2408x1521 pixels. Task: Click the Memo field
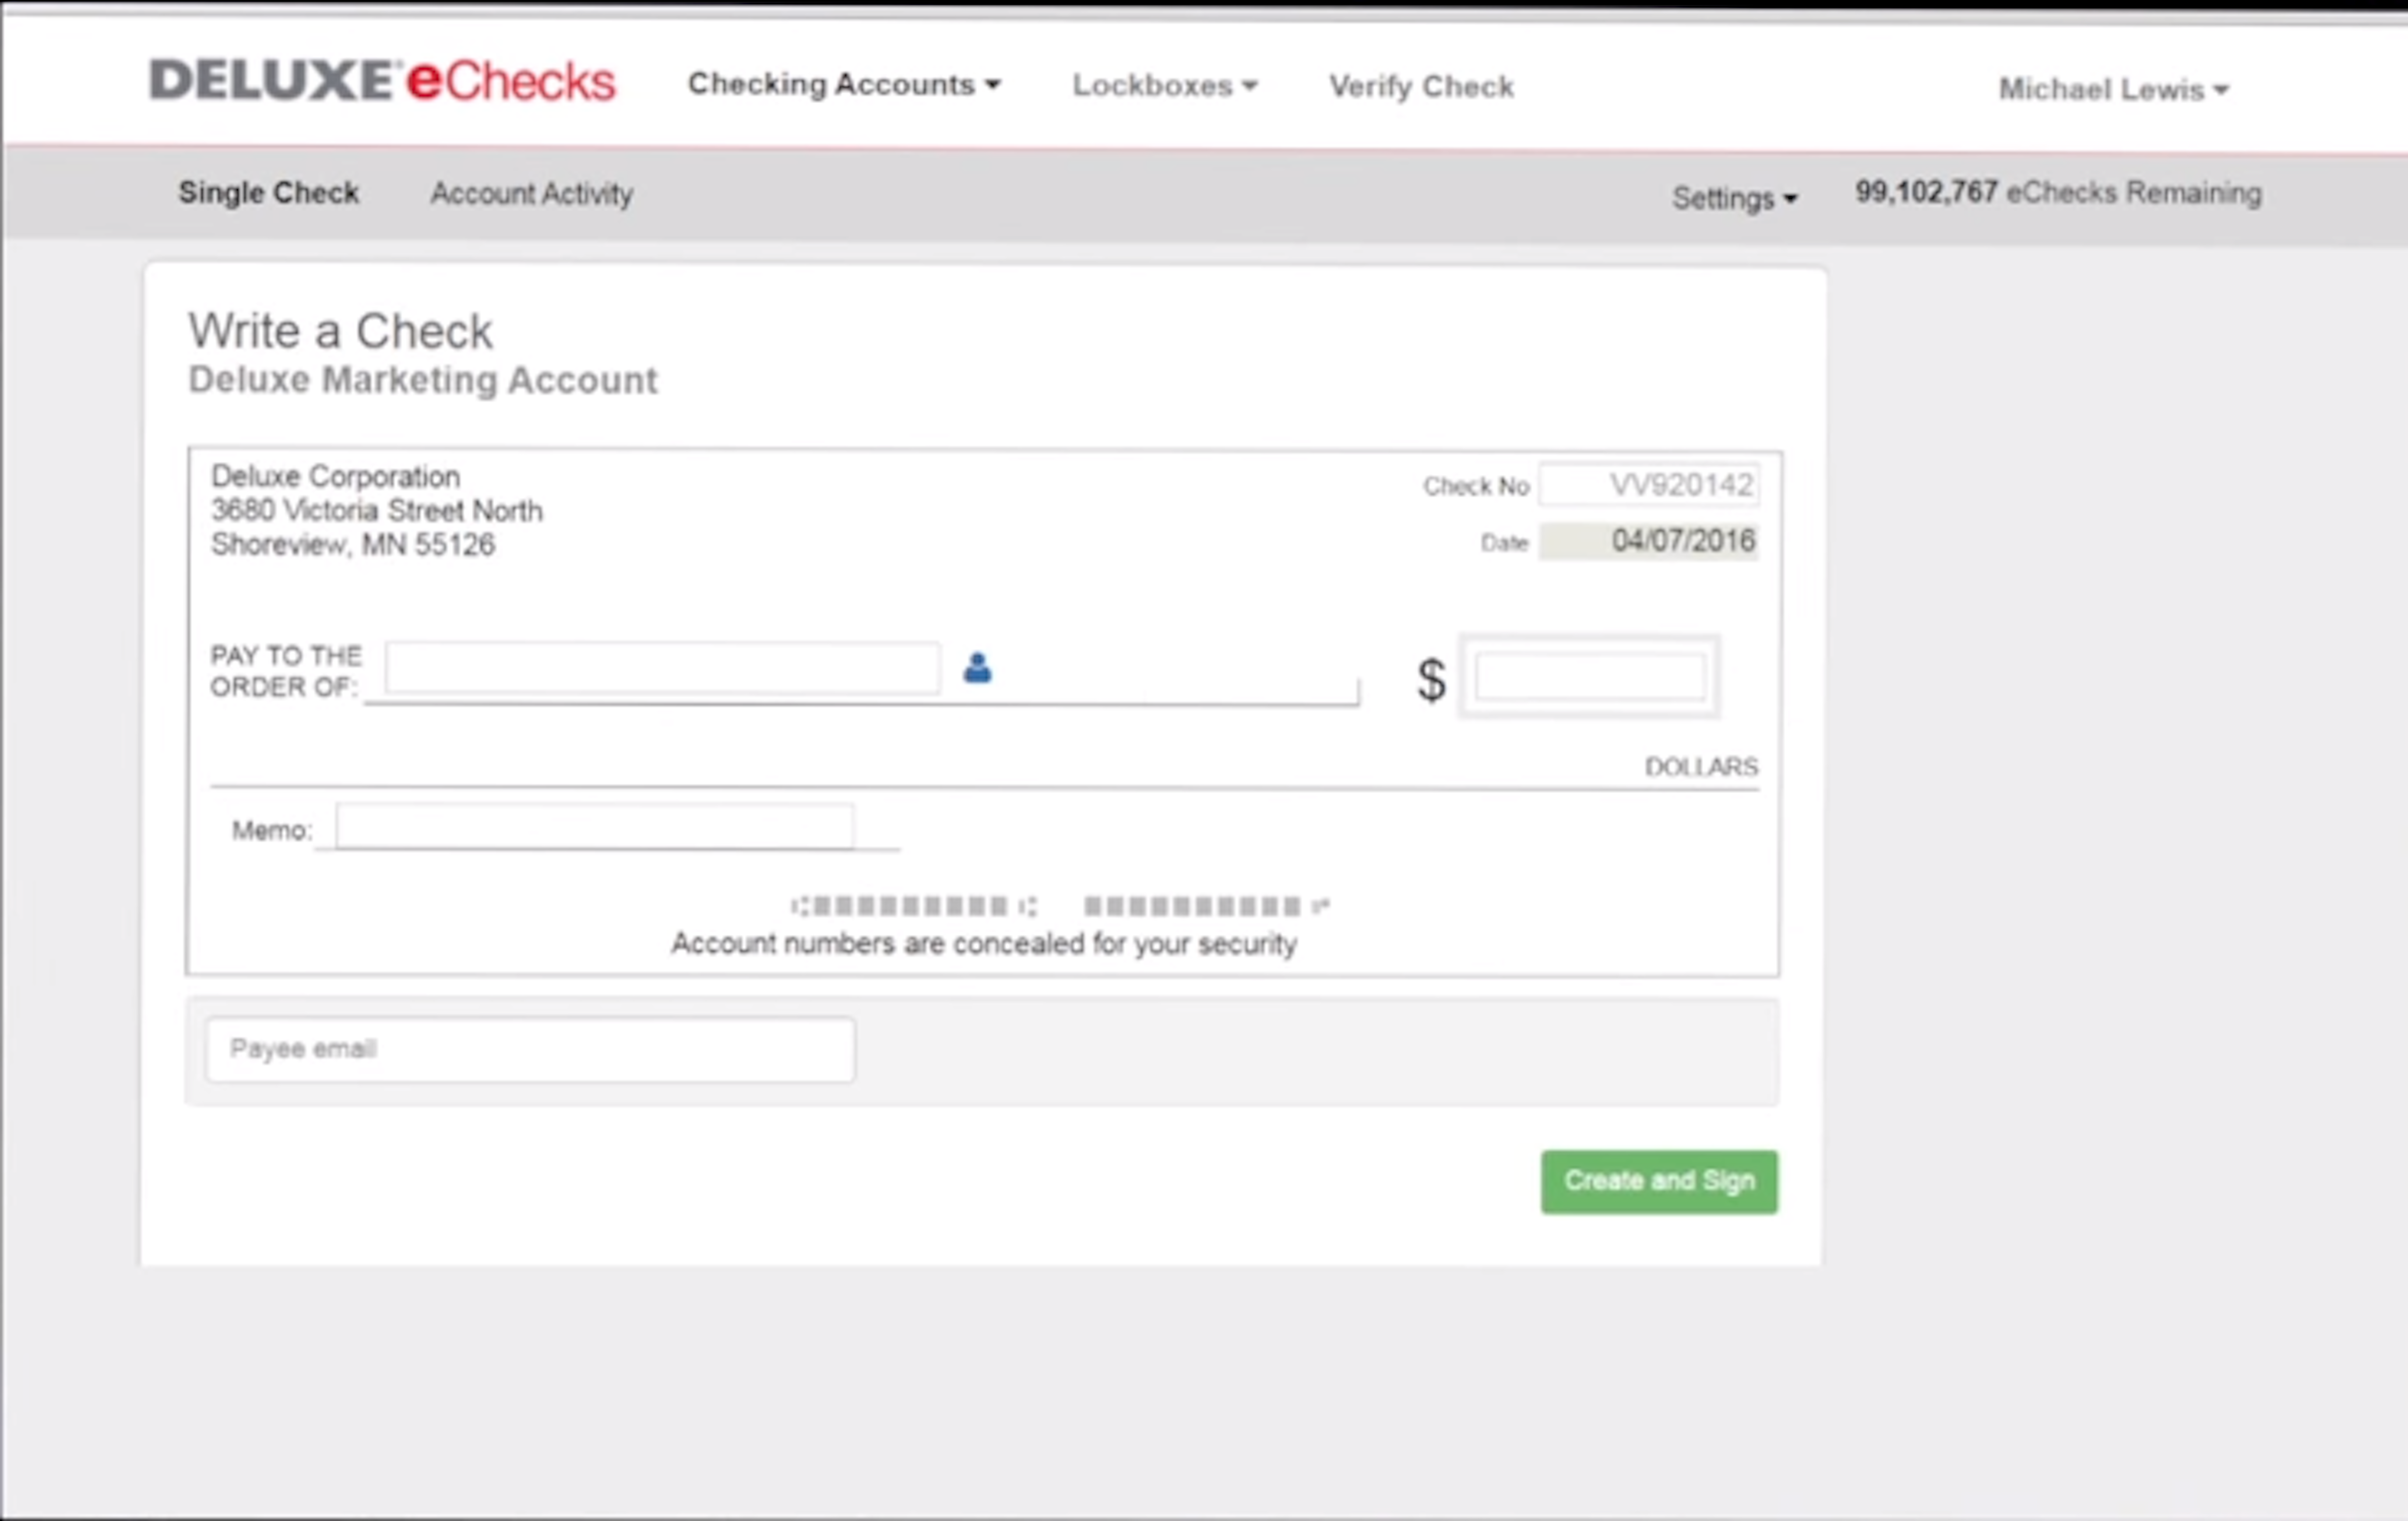coord(594,826)
